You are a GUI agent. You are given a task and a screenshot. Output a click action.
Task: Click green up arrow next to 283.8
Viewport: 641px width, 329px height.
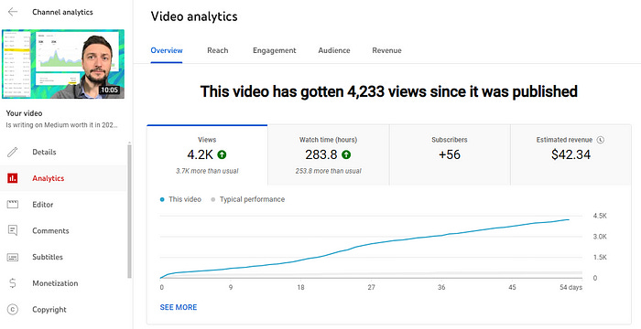click(346, 154)
